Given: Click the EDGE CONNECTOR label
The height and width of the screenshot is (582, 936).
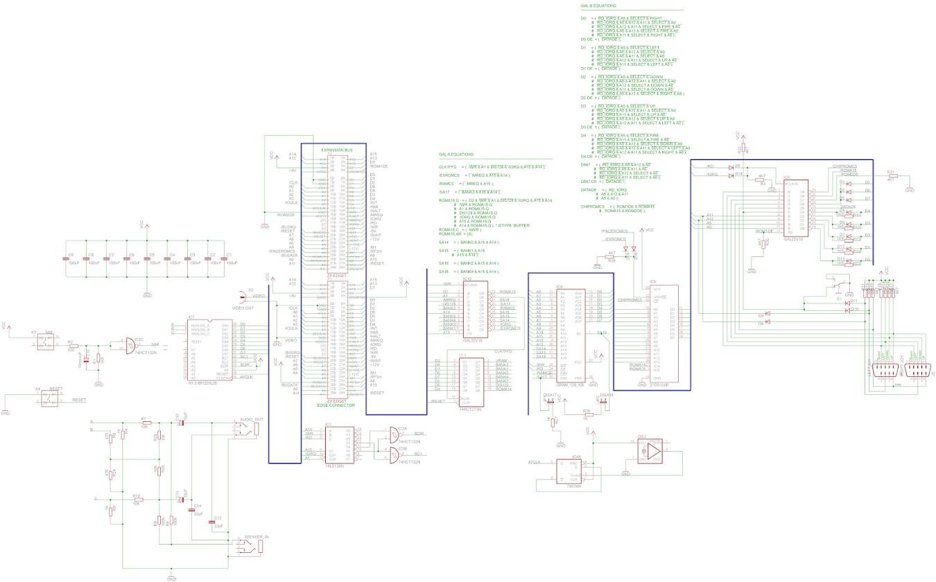Looking at the screenshot, I should click(x=336, y=405).
